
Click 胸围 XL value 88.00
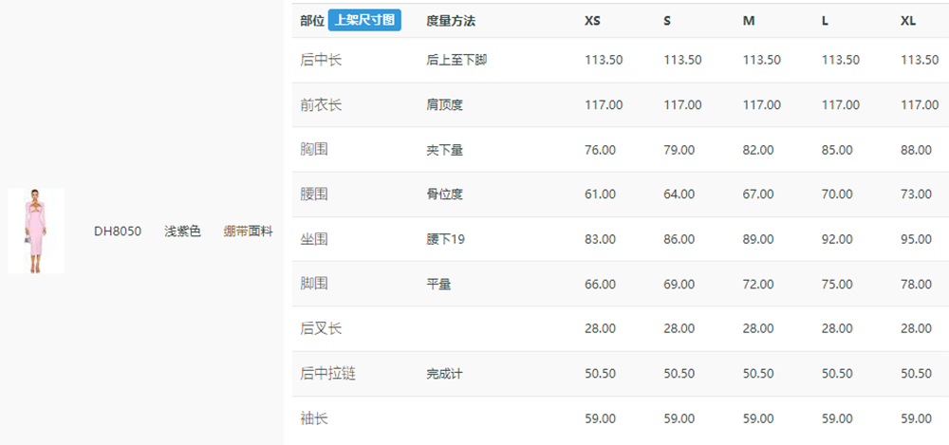[917, 150]
